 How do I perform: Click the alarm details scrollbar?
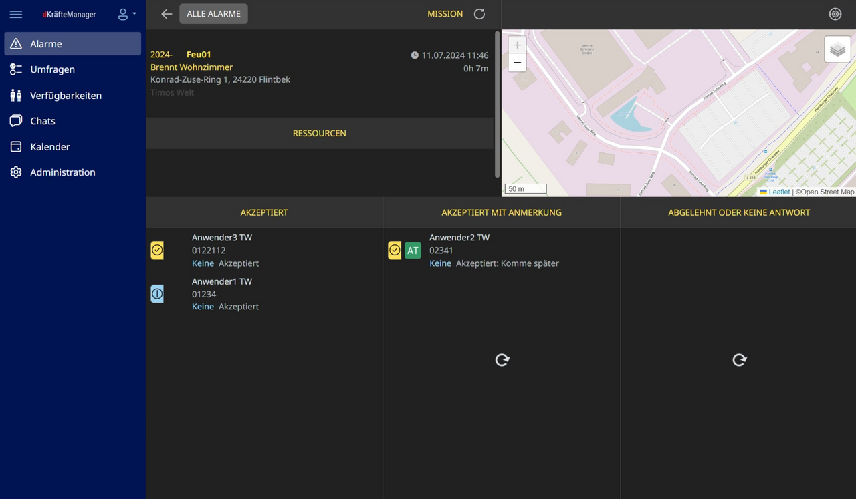click(x=497, y=104)
